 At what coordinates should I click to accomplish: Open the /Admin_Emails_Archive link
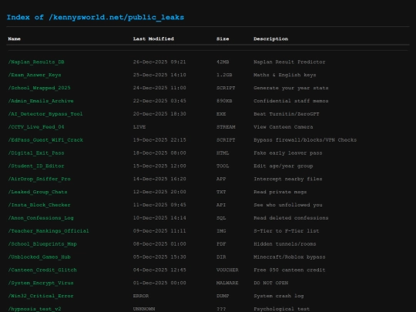click(41, 101)
